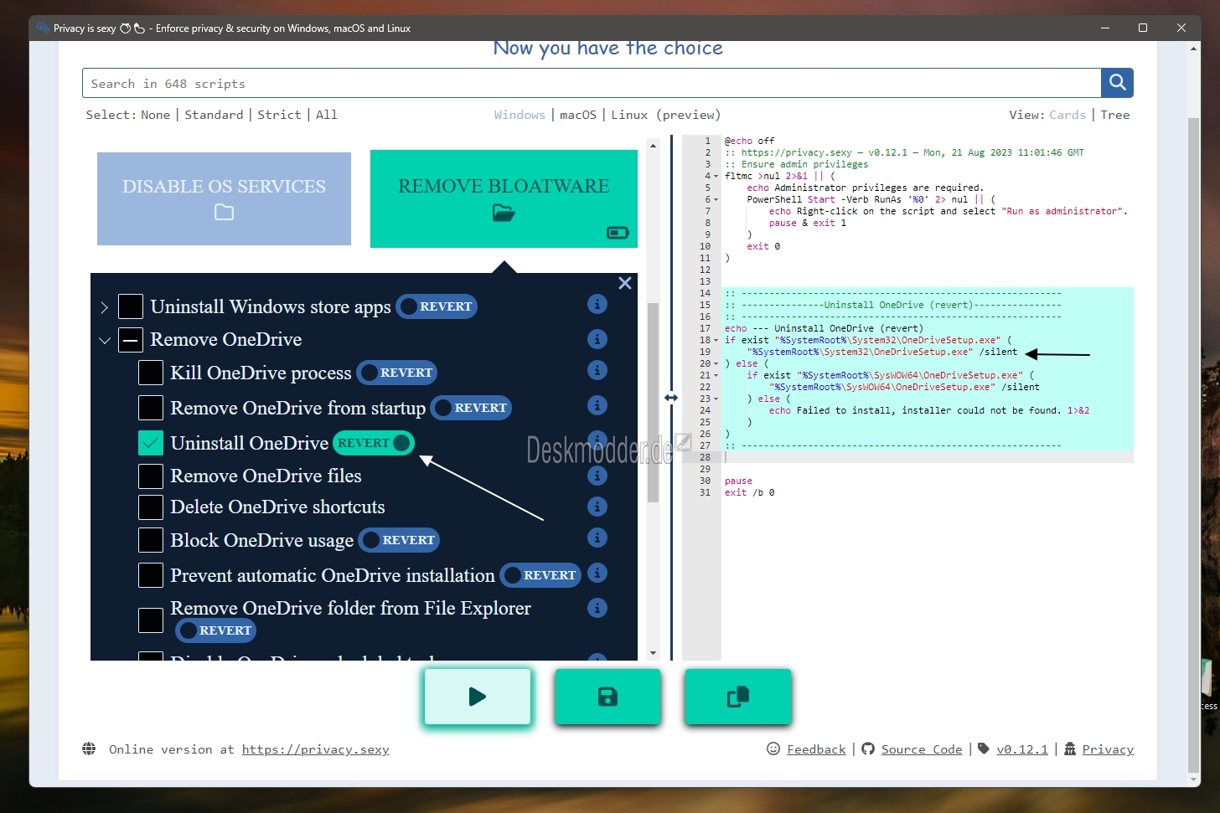Fold code block at line 4

pos(716,176)
